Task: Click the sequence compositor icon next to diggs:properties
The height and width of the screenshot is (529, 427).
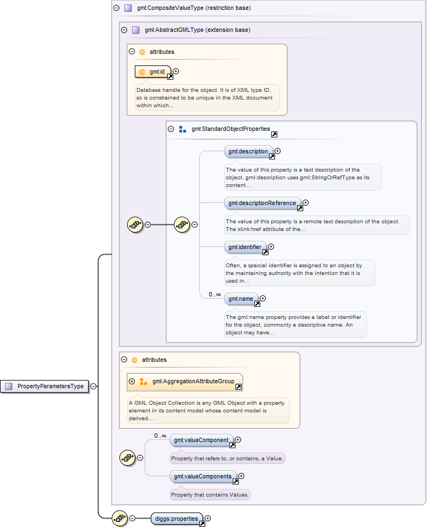Action: [x=120, y=518]
